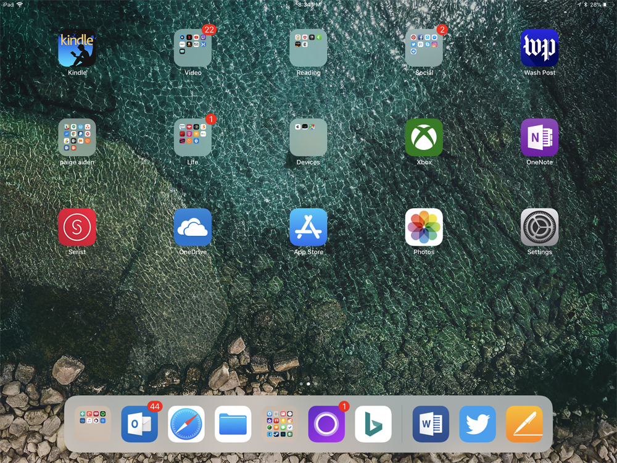Open the Kindle app icon
The image size is (617, 463).
click(77, 48)
